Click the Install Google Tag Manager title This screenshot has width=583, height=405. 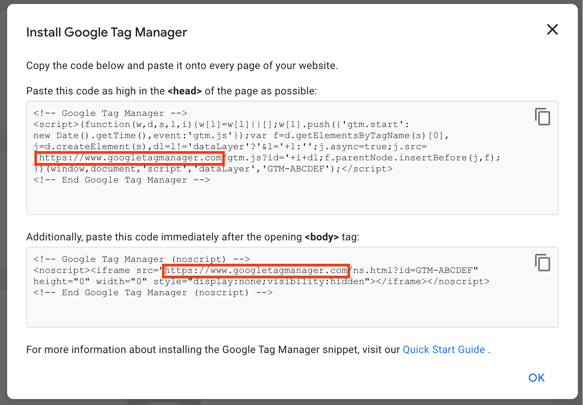click(x=106, y=32)
